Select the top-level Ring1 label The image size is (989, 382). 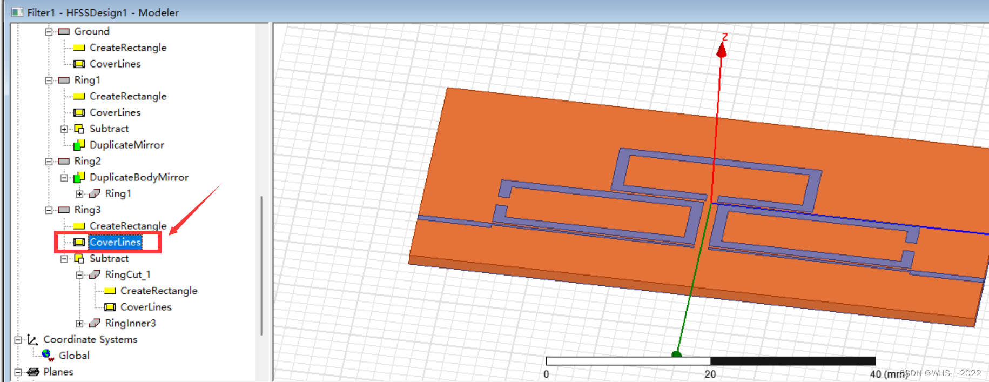point(88,80)
